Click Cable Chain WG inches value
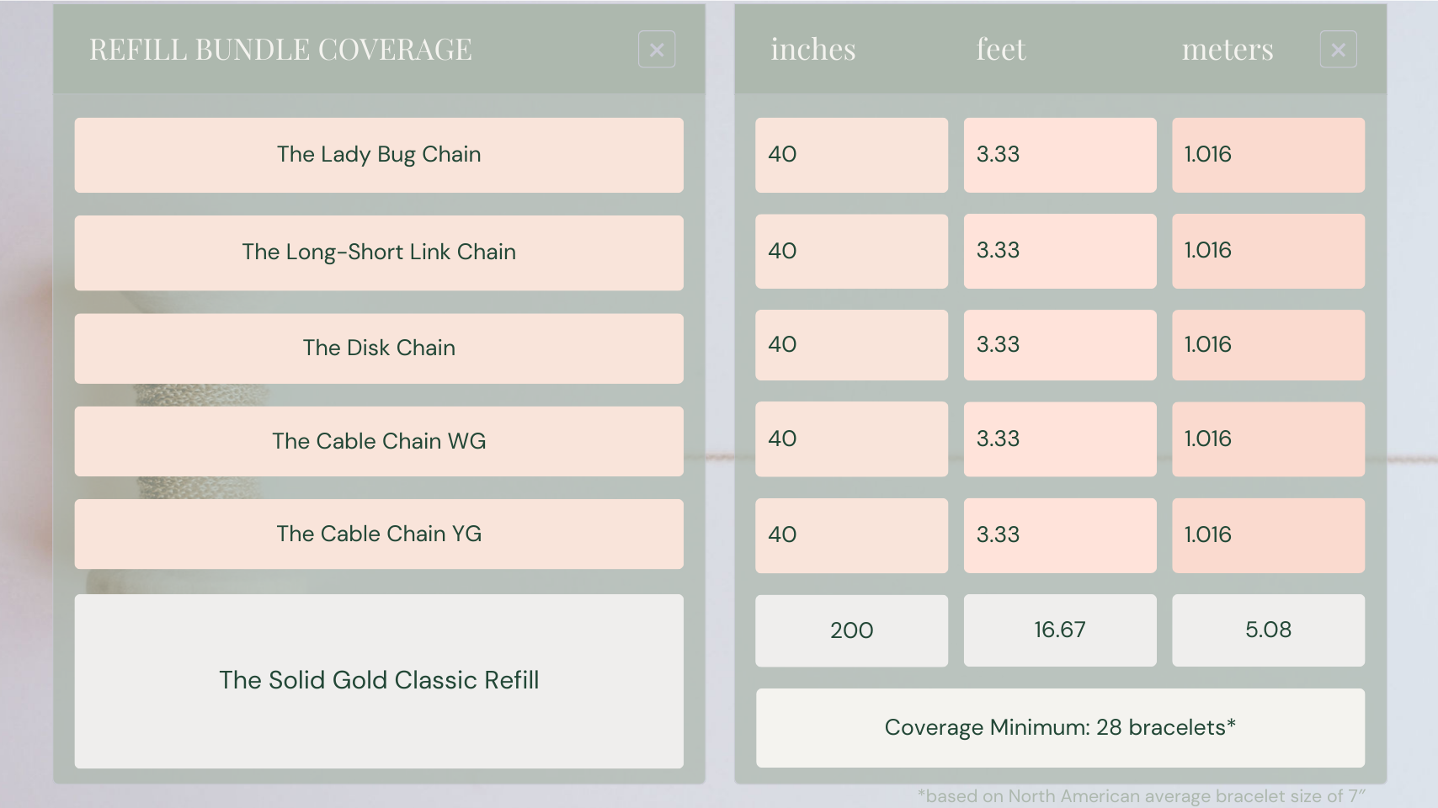Image resolution: width=1438 pixels, height=808 pixels. (851, 439)
